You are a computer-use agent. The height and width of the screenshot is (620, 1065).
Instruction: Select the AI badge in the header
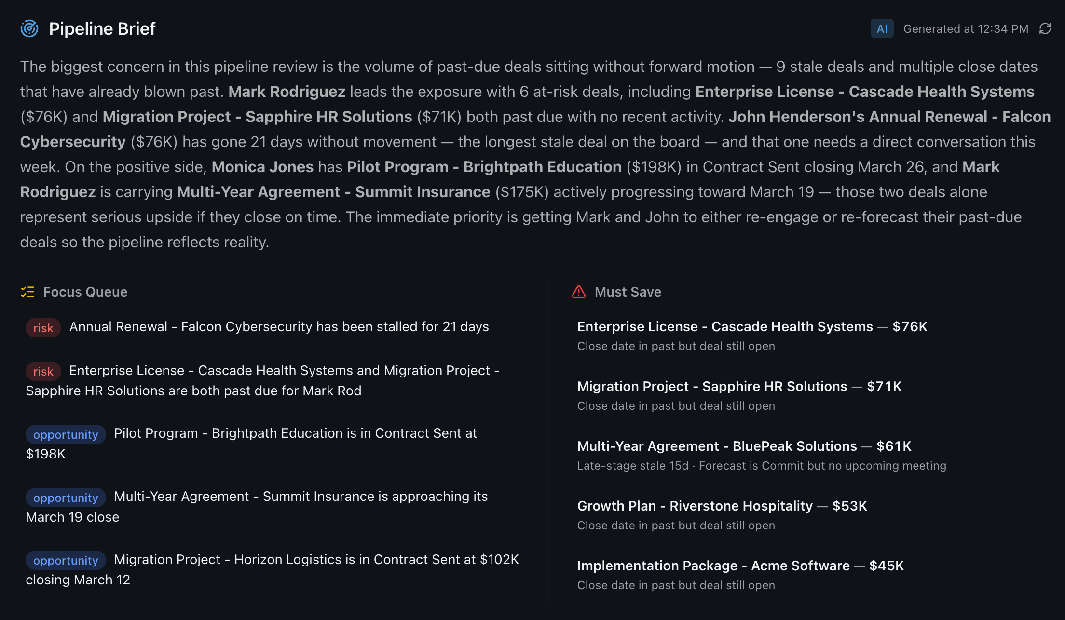coord(882,28)
